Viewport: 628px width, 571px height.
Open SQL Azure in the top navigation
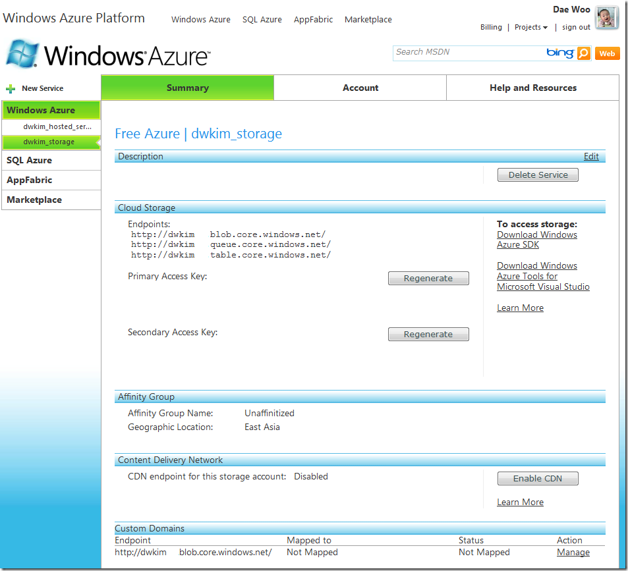(x=262, y=20)
